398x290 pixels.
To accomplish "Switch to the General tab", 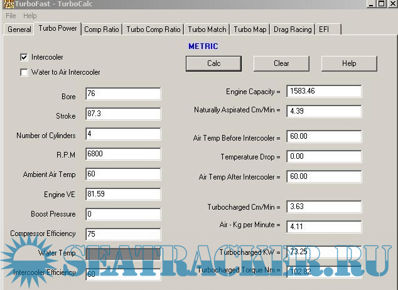I will coord(19,30).
